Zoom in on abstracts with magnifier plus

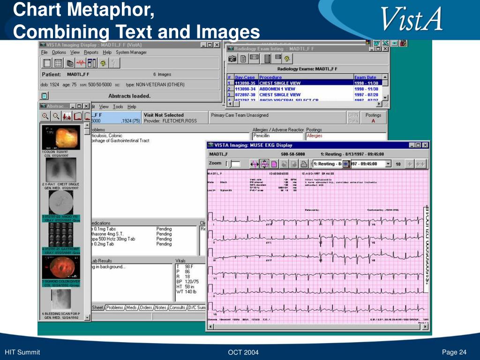point(45,116)
